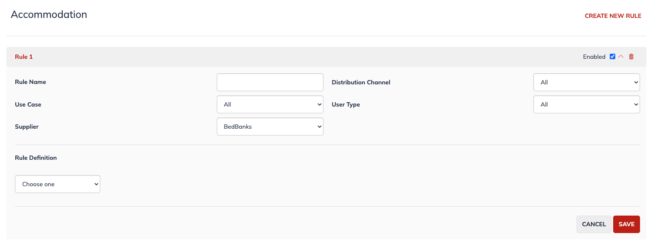This screenshot has height=245, width=652.
Task: Click the Distribution Channel label
Action: coord(361,82)
